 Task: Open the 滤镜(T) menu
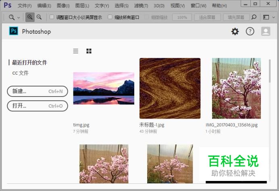point(141,6)
